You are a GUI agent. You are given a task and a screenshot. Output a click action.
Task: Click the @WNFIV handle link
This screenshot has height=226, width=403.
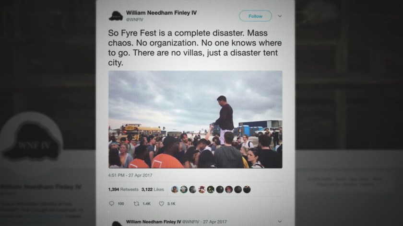coord(135,20)
